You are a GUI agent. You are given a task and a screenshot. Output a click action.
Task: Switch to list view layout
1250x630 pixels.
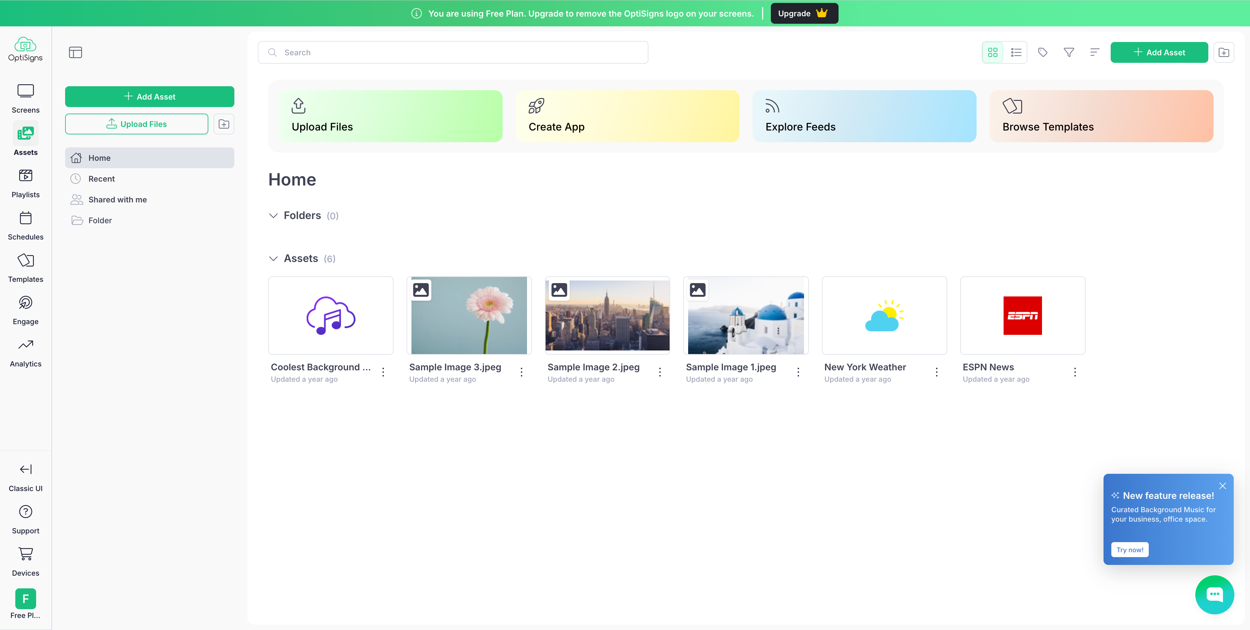[1016, 52]
